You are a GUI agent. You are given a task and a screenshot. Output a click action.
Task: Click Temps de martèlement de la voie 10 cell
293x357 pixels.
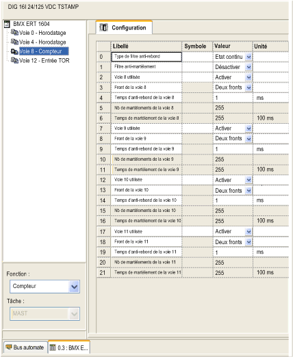146,221
